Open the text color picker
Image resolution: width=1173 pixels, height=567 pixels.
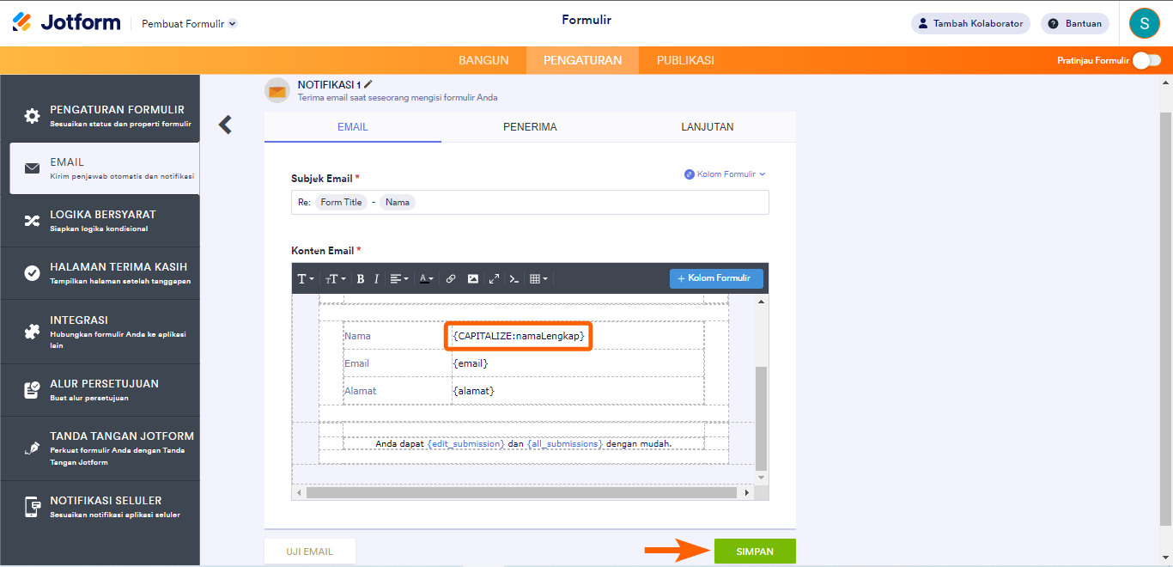point(426,279)
